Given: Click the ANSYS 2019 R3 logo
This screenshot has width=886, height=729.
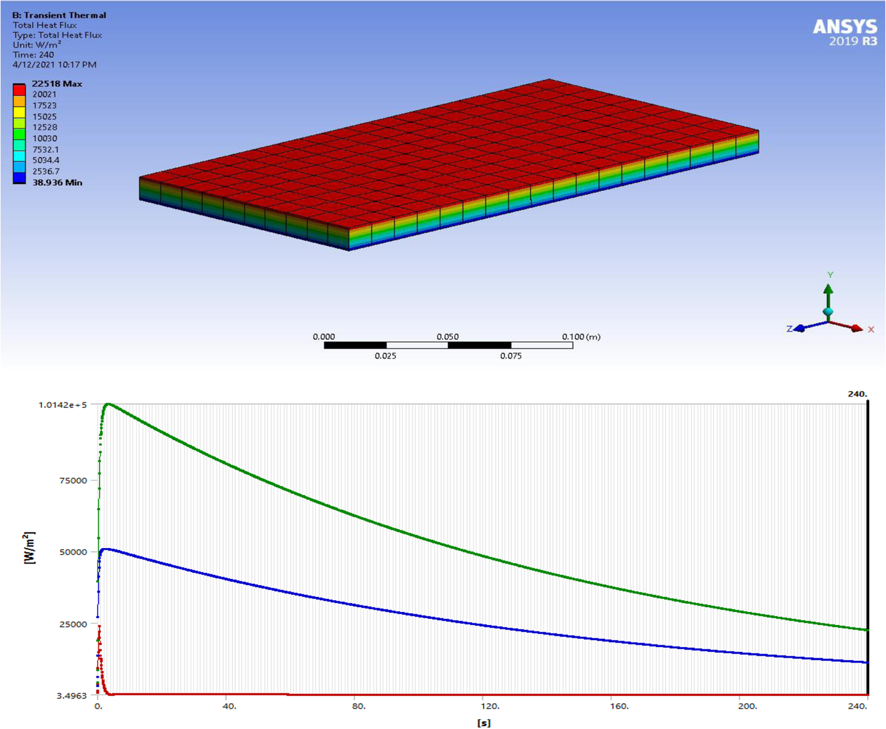Looking at the screenshot, I should pos(845,33).
